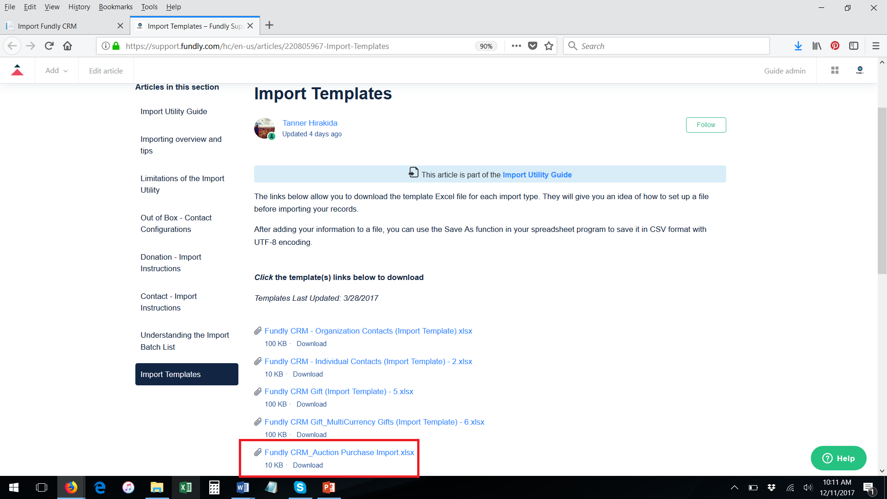Click the browser Search input field
Image resolution: width=887 pixels, height=499 pixels.
[x=666, y=46]
